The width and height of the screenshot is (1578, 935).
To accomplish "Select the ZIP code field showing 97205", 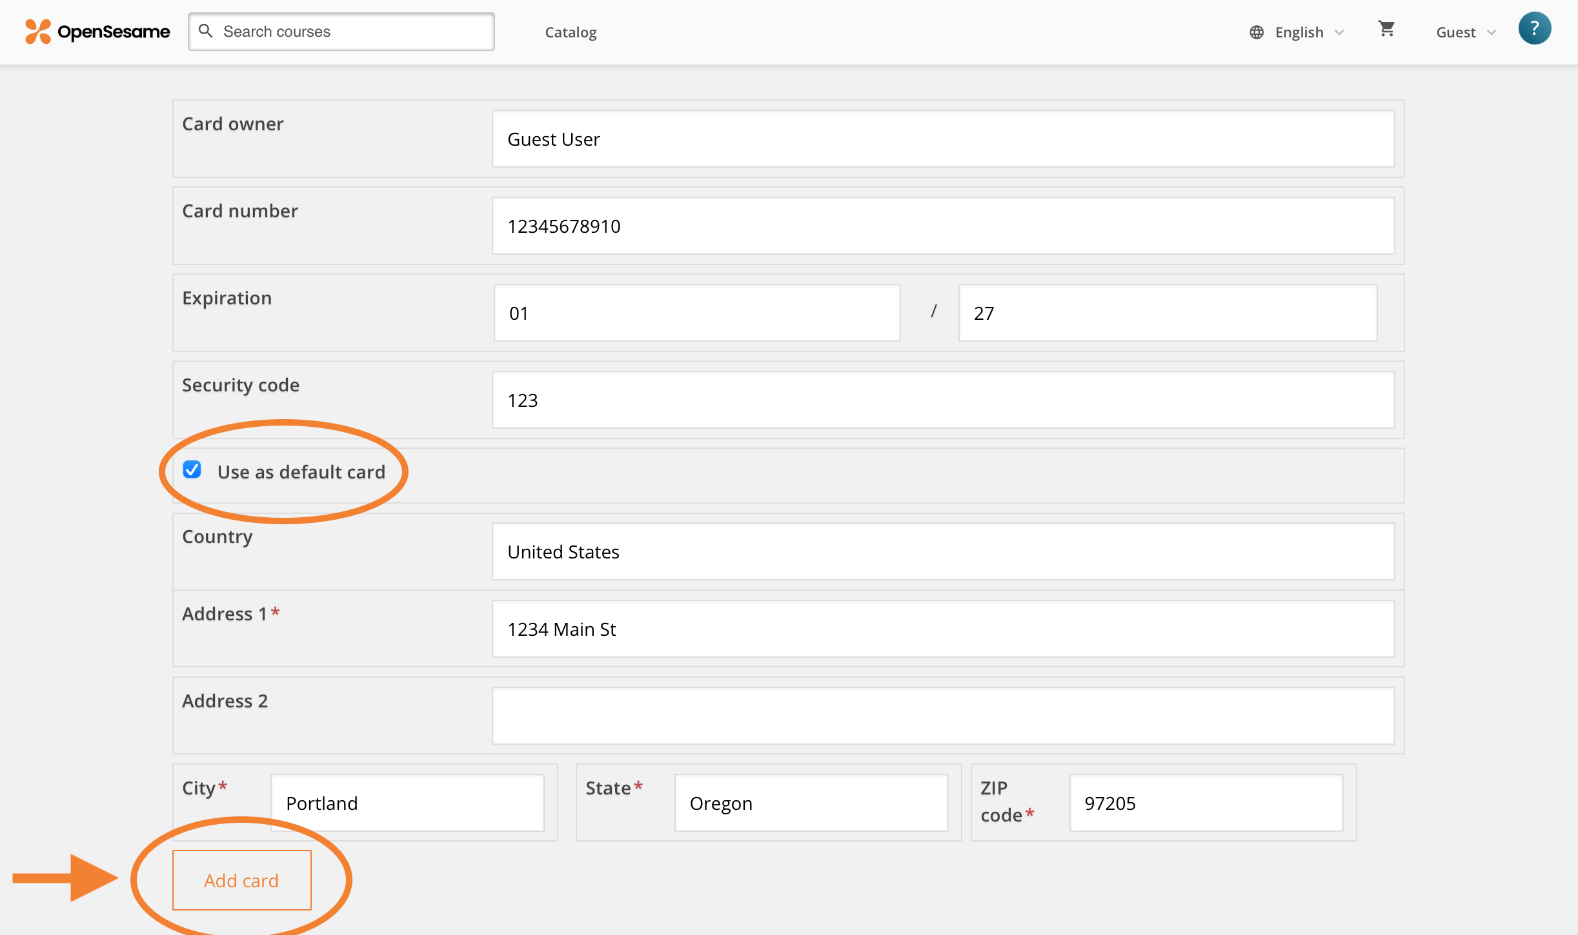I will click(1206, 803).
